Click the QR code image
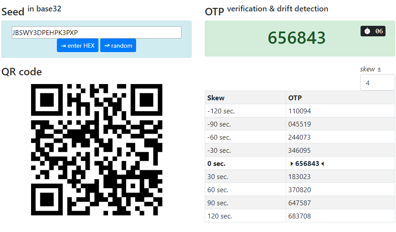 (x=96, y=150)
